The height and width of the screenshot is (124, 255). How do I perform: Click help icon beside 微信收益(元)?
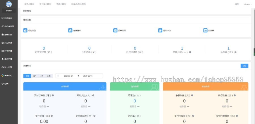235,96
